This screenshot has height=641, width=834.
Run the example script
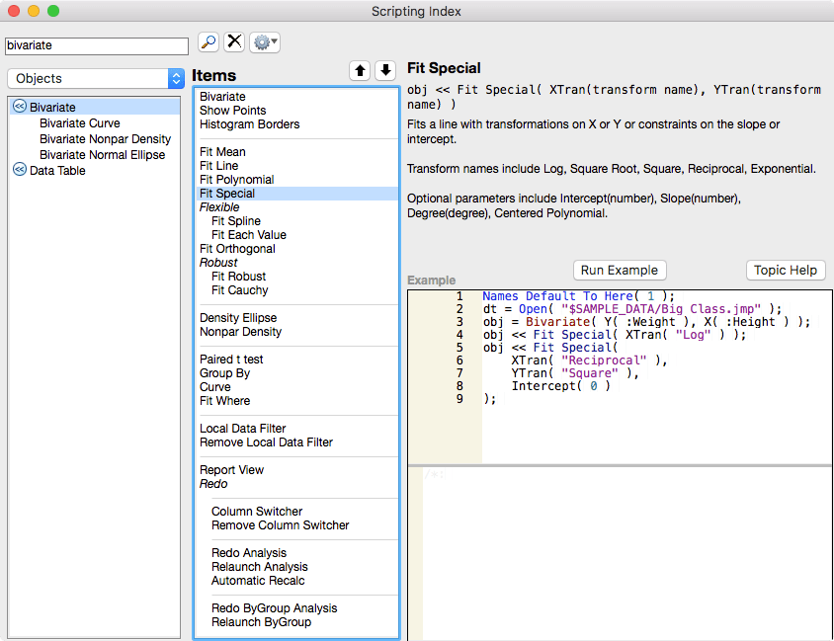pos(620,270)
